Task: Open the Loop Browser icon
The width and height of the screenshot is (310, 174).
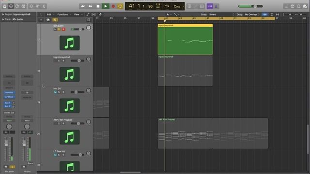Action: coord(299,6)
